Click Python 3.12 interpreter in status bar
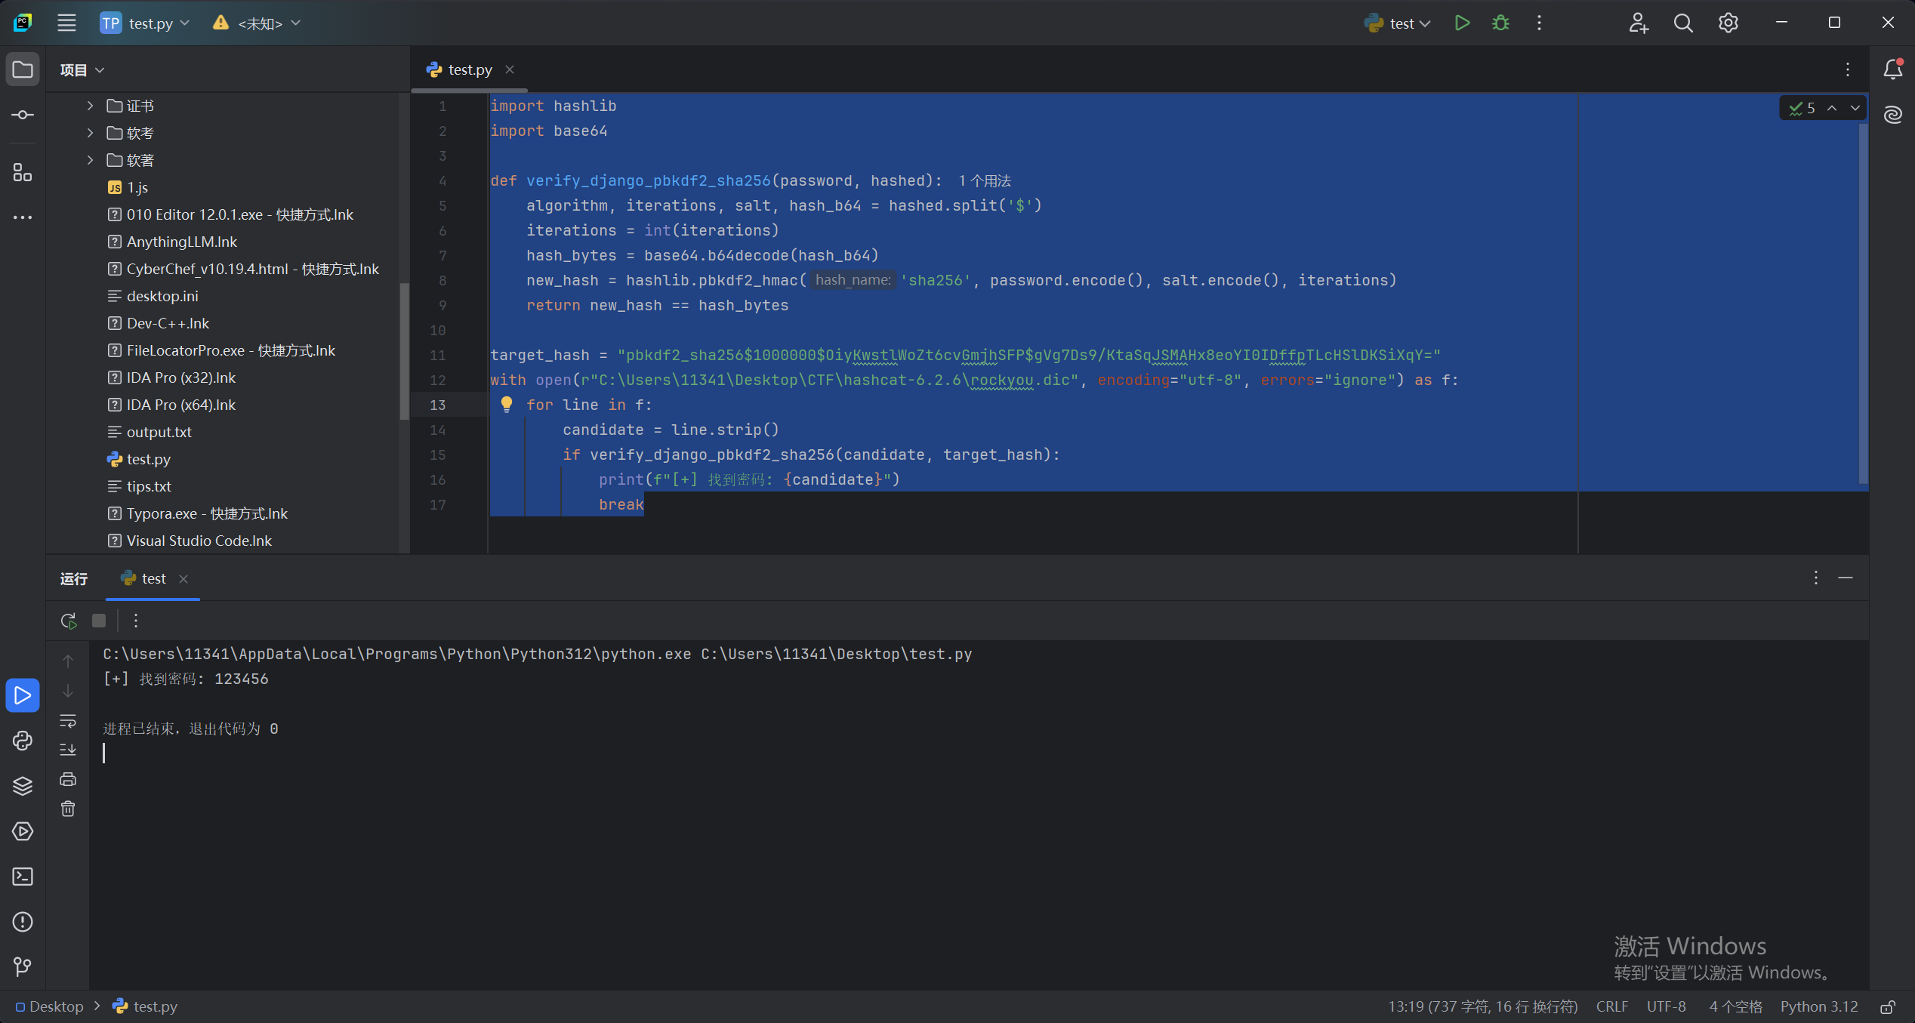The width and height of the screenshot is (1915, 1023). (1818, 1006)
